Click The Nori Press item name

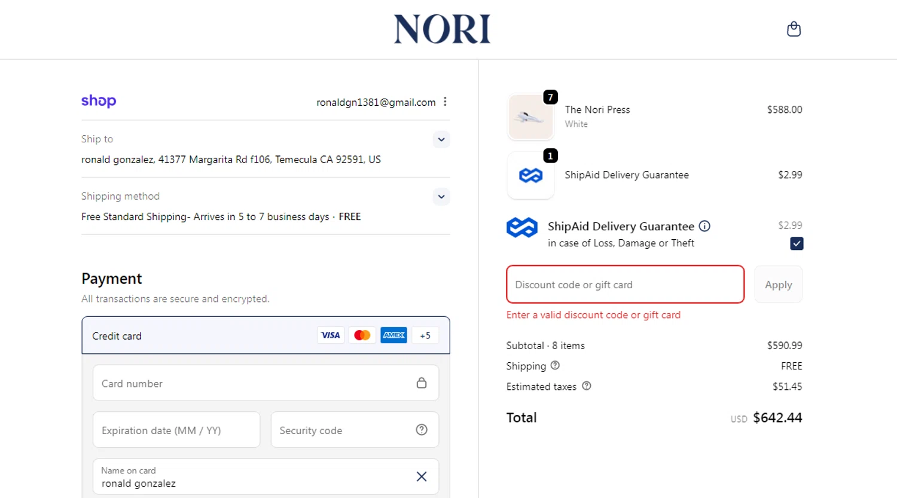[597, 109]
